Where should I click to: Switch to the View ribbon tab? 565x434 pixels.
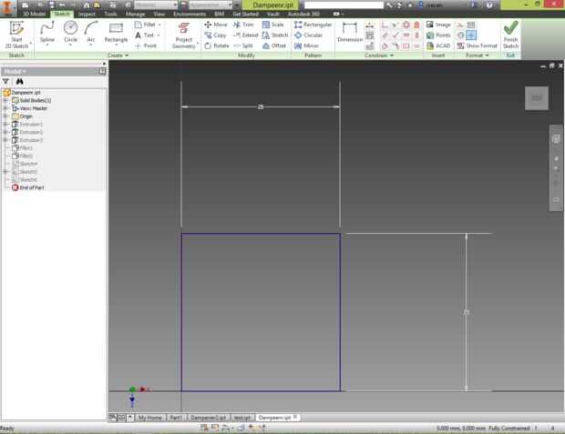tap(159, 14)
